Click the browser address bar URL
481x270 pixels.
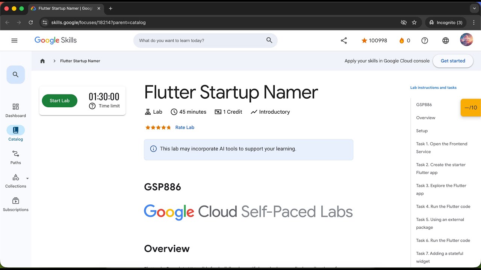click(98, 22)
